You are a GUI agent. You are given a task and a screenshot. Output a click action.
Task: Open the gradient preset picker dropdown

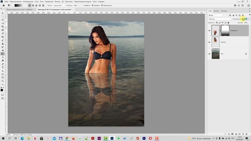pos(24,5)
